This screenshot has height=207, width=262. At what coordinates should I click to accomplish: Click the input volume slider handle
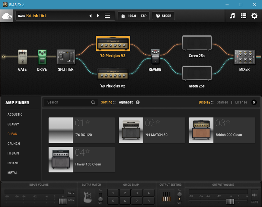[x=63, y=201]
